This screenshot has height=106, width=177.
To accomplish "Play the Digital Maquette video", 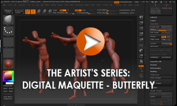I will [x=91, y=41].
